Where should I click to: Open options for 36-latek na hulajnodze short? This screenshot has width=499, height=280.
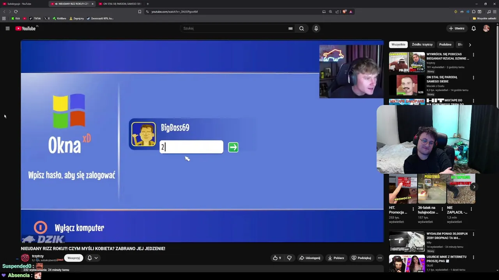(x=442, y=209)
